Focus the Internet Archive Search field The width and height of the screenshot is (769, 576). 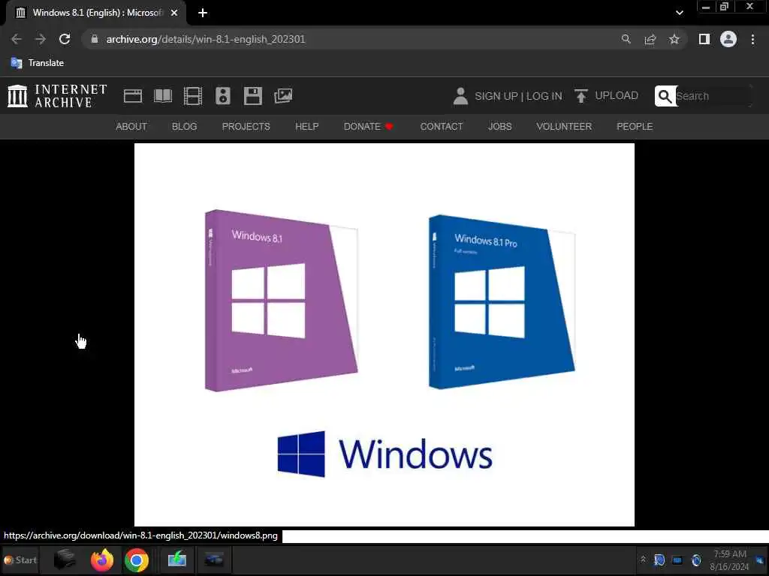click(713, 96)
